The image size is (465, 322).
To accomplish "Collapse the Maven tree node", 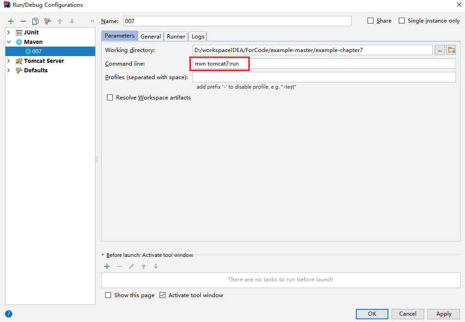I will coord(9,42).
